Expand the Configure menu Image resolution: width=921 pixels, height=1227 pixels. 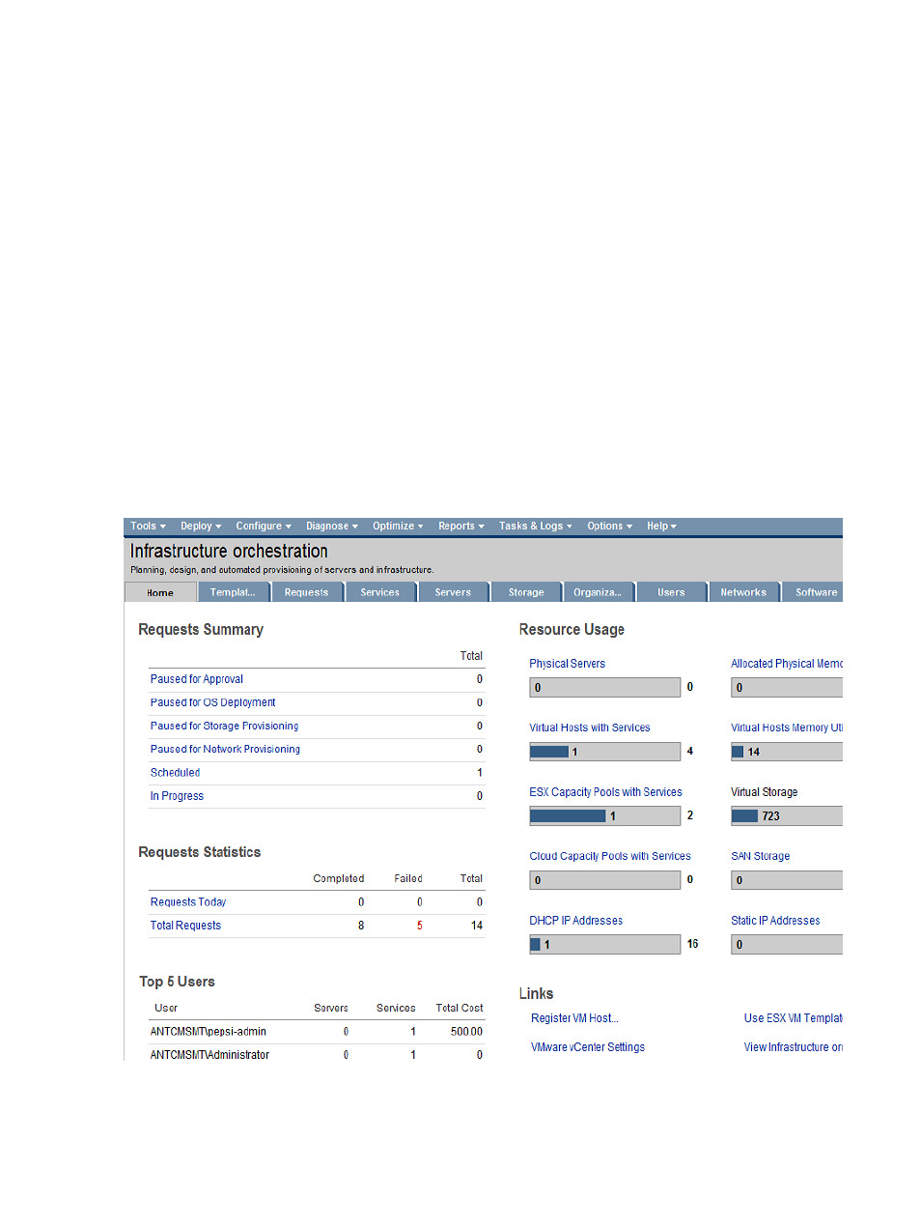[x=264, y=527]
